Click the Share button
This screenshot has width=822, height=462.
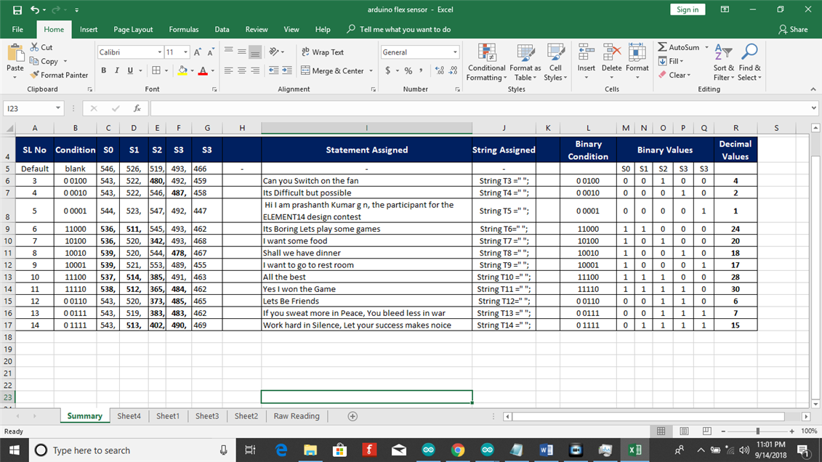coord(793,30)
